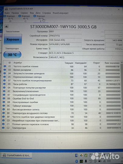This screenshot has width=123, height=164.
Task: Open the NVIDIA tray icon
Action: tap(81, 161)
